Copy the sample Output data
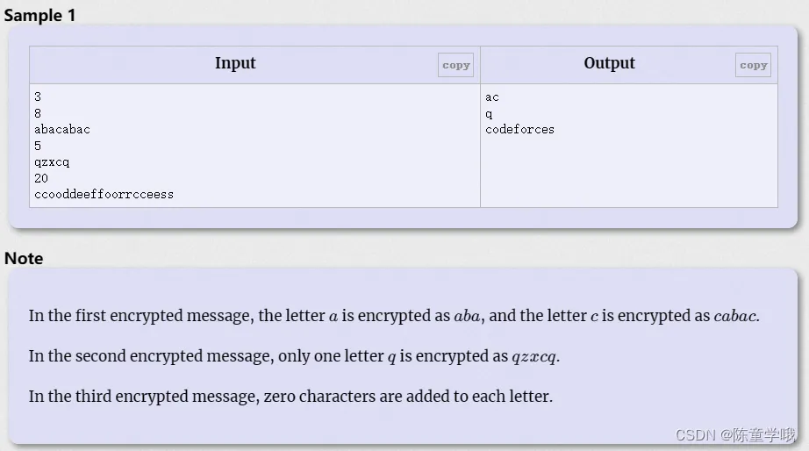 753,65
